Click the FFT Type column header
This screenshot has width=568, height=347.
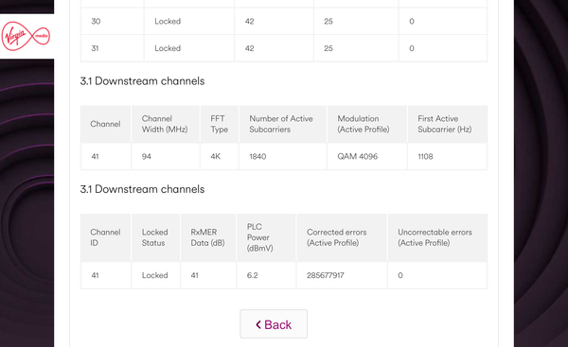(220, 124)
